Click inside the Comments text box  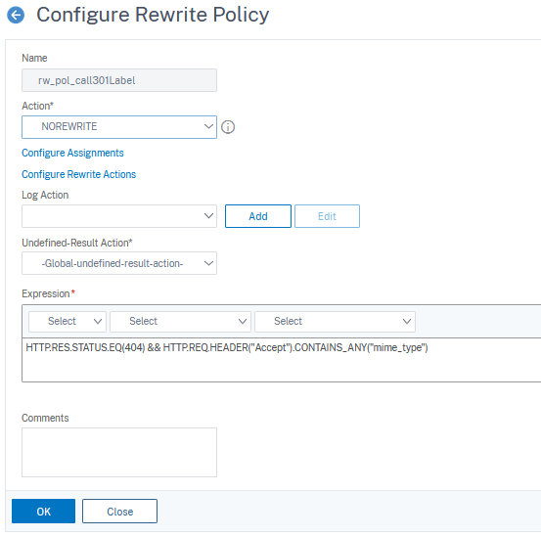point(119,453)
